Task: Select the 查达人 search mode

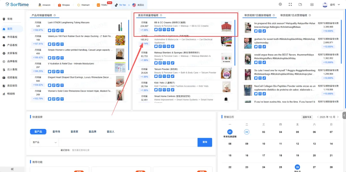Action: pos(111,131)
